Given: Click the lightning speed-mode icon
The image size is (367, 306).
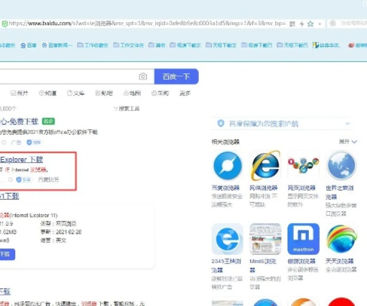Looking at the screenshot, I should pyautogui.click(x=302, y=24).
